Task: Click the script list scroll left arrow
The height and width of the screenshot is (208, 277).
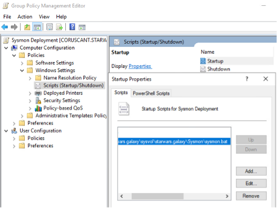Action: (122, 196)
